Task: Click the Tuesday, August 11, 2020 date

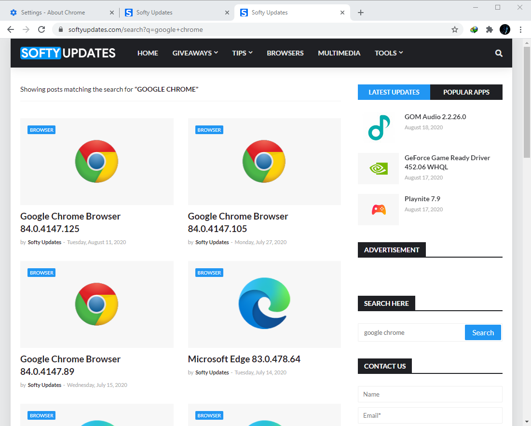Action: point(96,242)
